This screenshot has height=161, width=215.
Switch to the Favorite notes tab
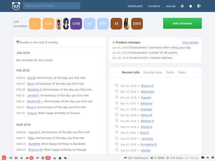153,72
